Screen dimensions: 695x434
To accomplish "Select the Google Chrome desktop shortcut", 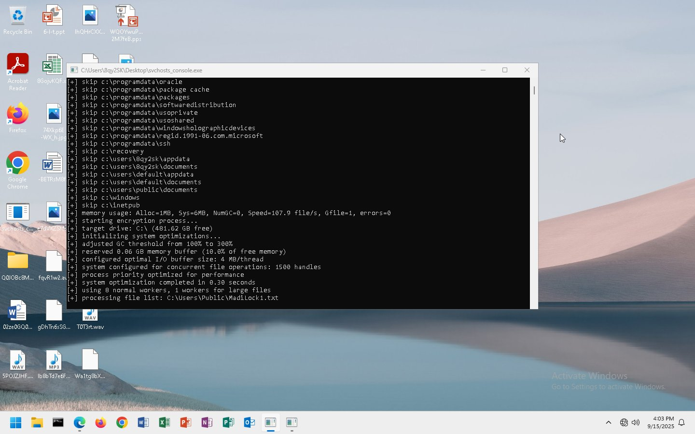I will pyautogui.click(x=18, y=170).
